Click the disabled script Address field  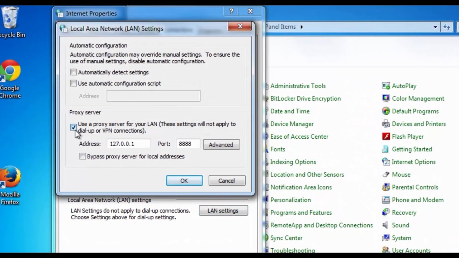tap(153, 96)
